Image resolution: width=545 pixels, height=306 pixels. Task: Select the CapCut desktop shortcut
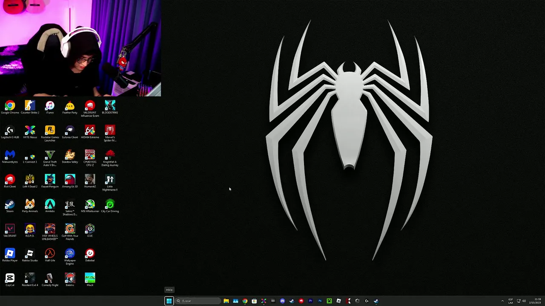tap(10, 280)
